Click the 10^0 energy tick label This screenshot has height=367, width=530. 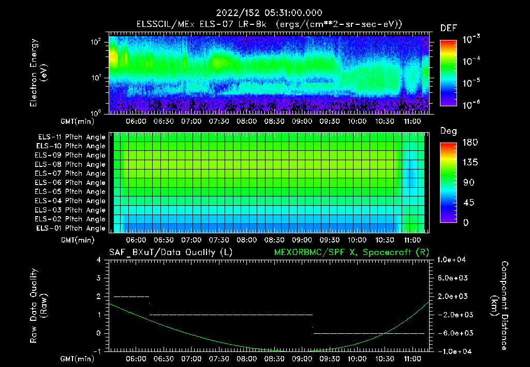pos(96,113)
